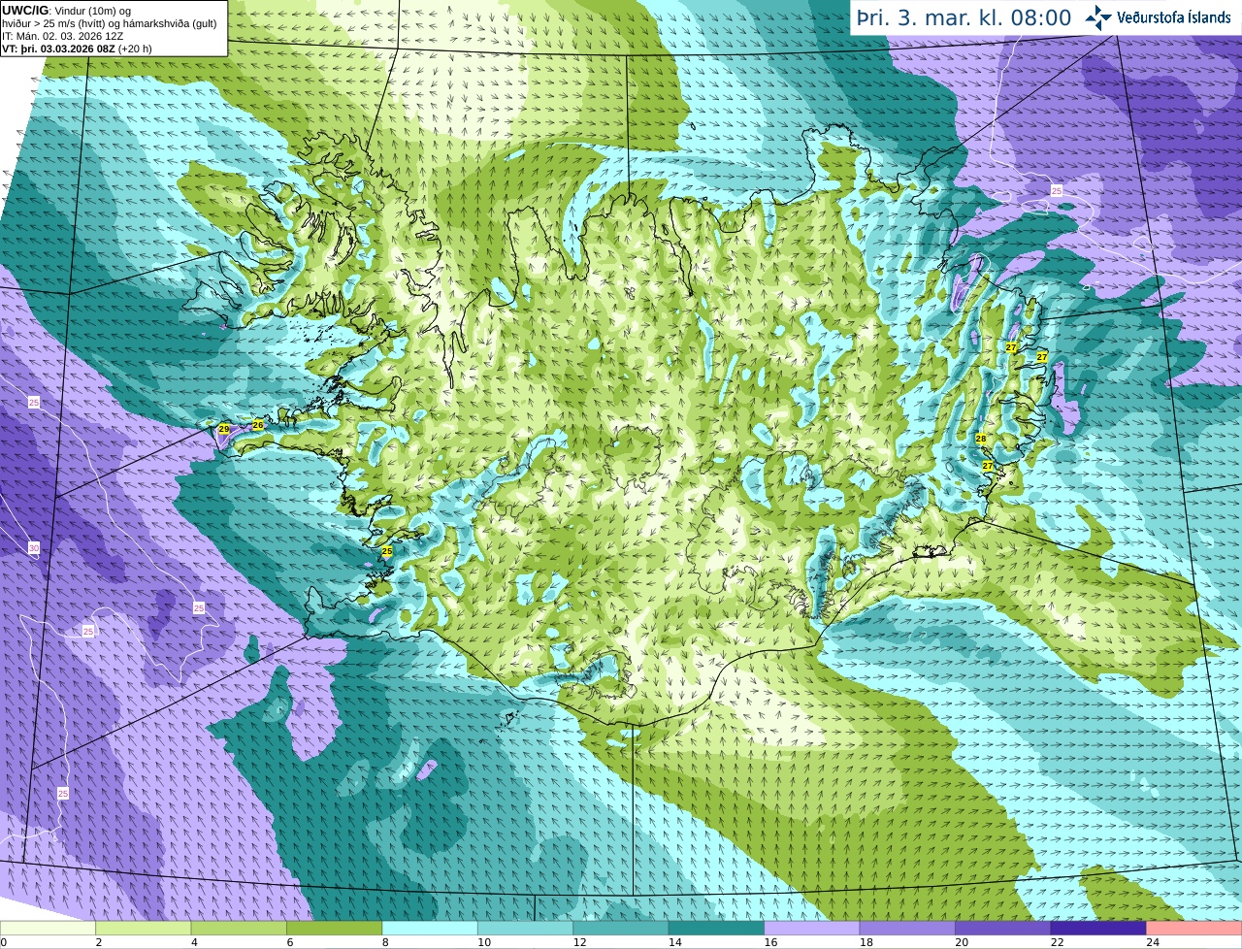The height and width of the screenshot is (949, 1242).
Task: Click the contour label 25 northeast of Iceland
Action: point(1057,191)
